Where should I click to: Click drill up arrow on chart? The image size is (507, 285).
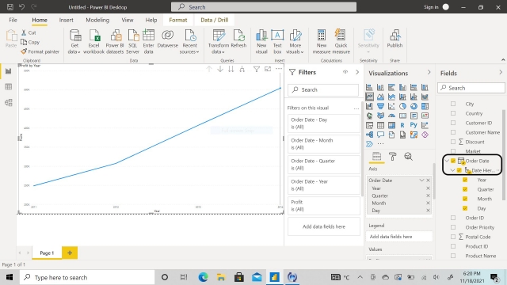(x=209, y=69)
